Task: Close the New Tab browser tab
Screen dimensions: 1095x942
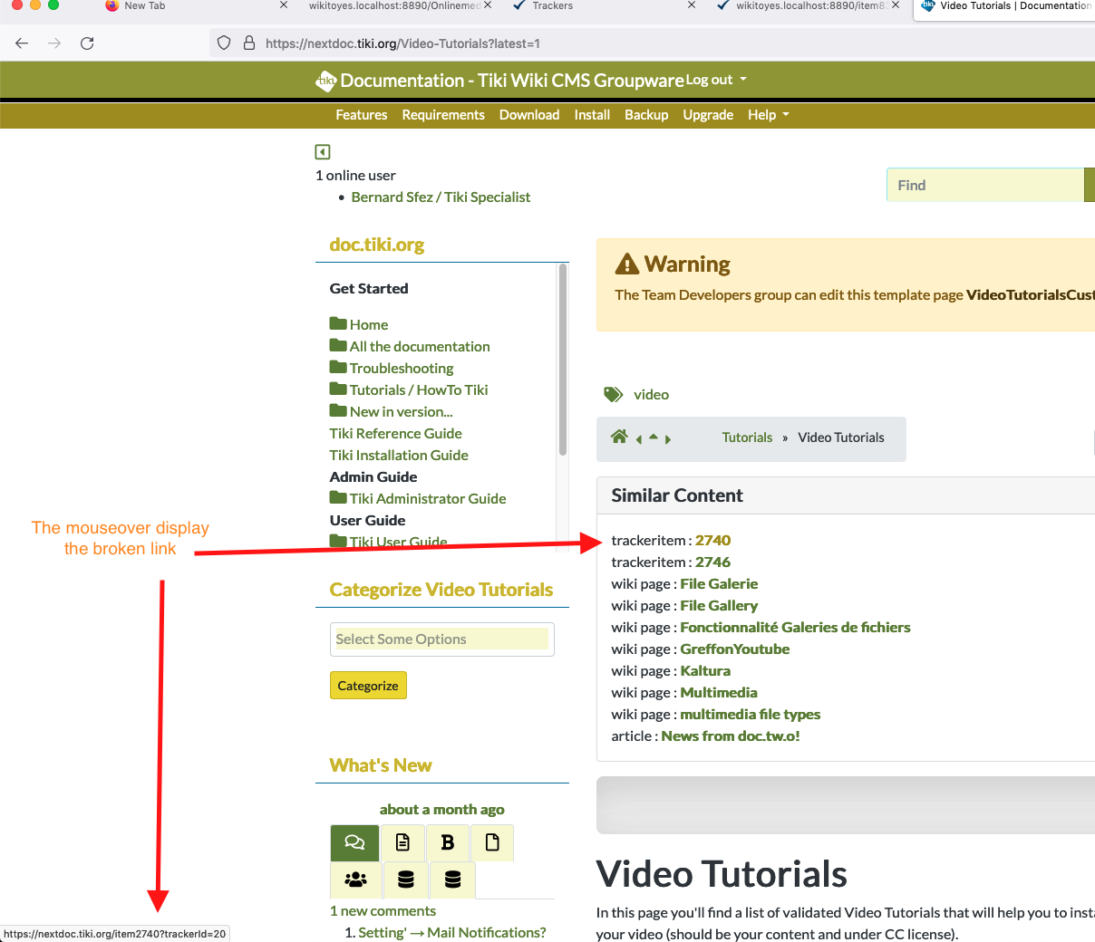Action: pyautogui.click(x=284, y=5)
